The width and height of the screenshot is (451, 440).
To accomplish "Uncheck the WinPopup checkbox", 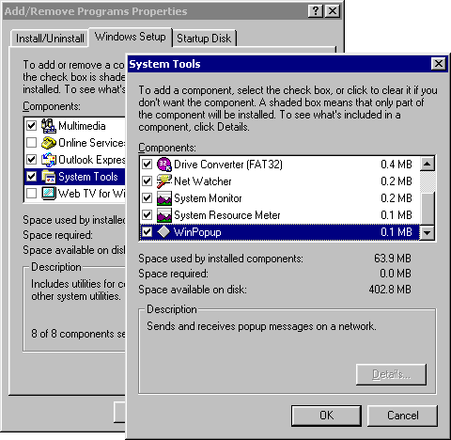I will pos(147,232).
